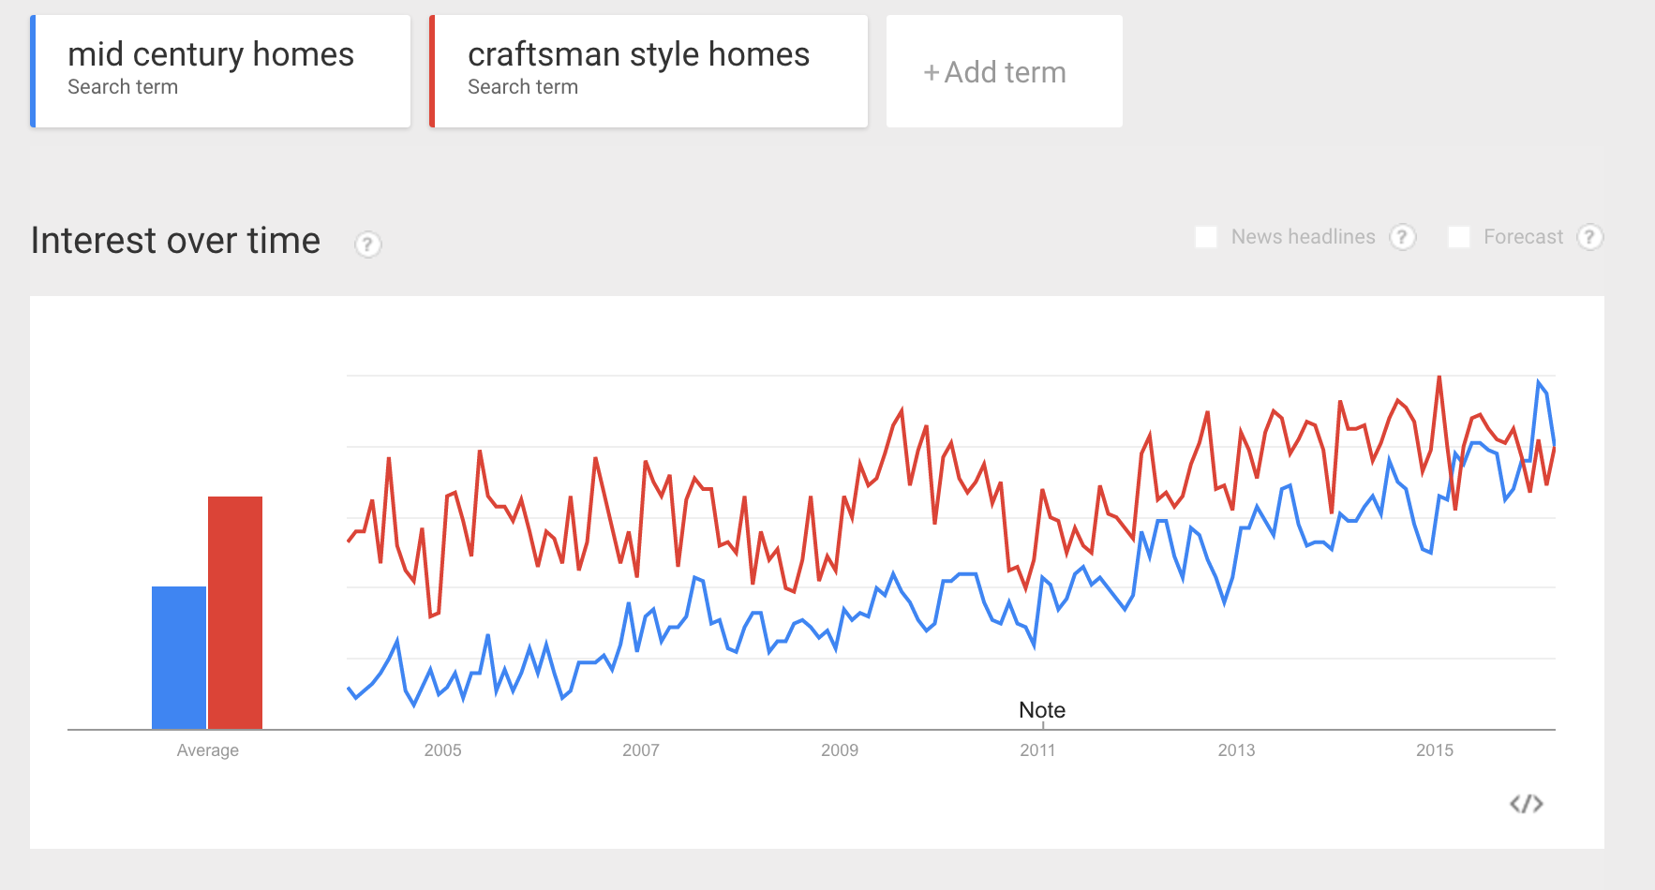Click the blue Average bar
This screenshot has width=1655, height=890.
pos(179,658)
